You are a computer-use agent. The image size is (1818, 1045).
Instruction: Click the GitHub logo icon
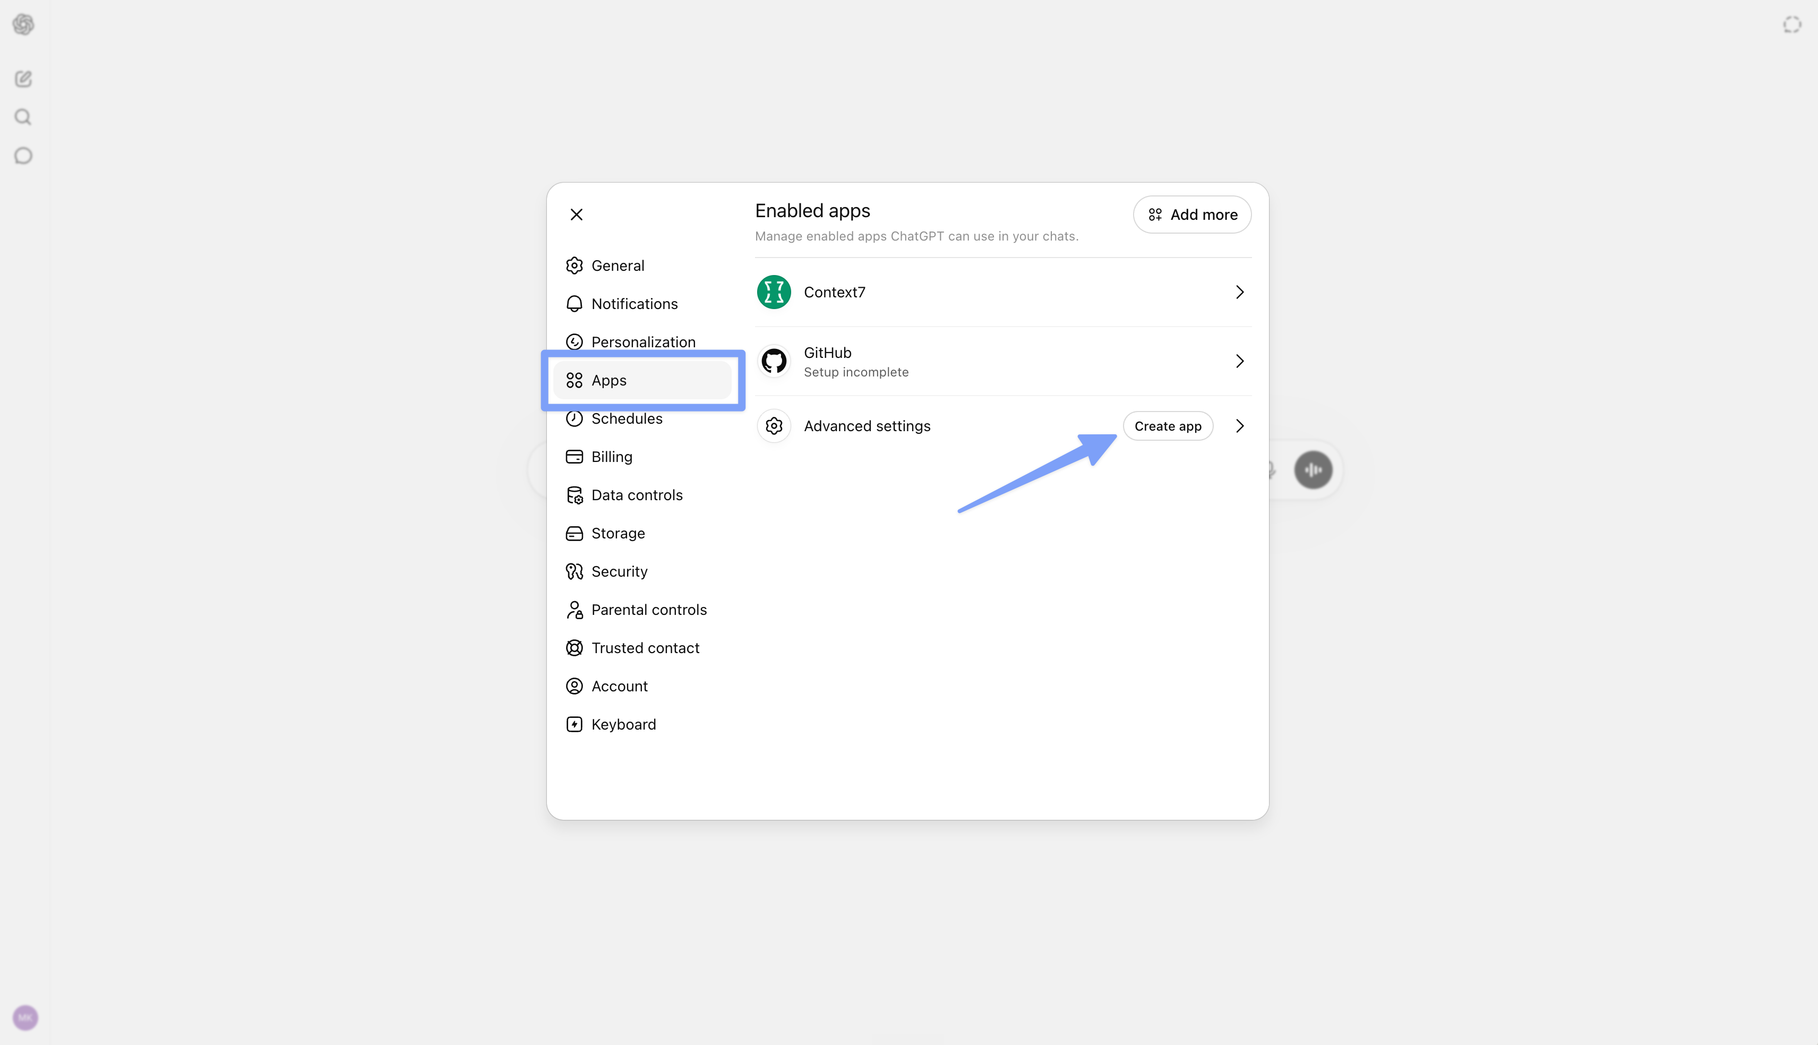click(x=774, y=361)
